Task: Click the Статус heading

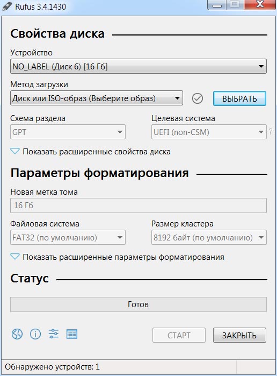Action: point(30,279)
